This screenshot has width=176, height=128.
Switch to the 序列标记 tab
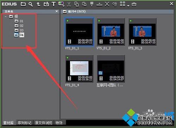pyautogui.click(x=25, y=123)
